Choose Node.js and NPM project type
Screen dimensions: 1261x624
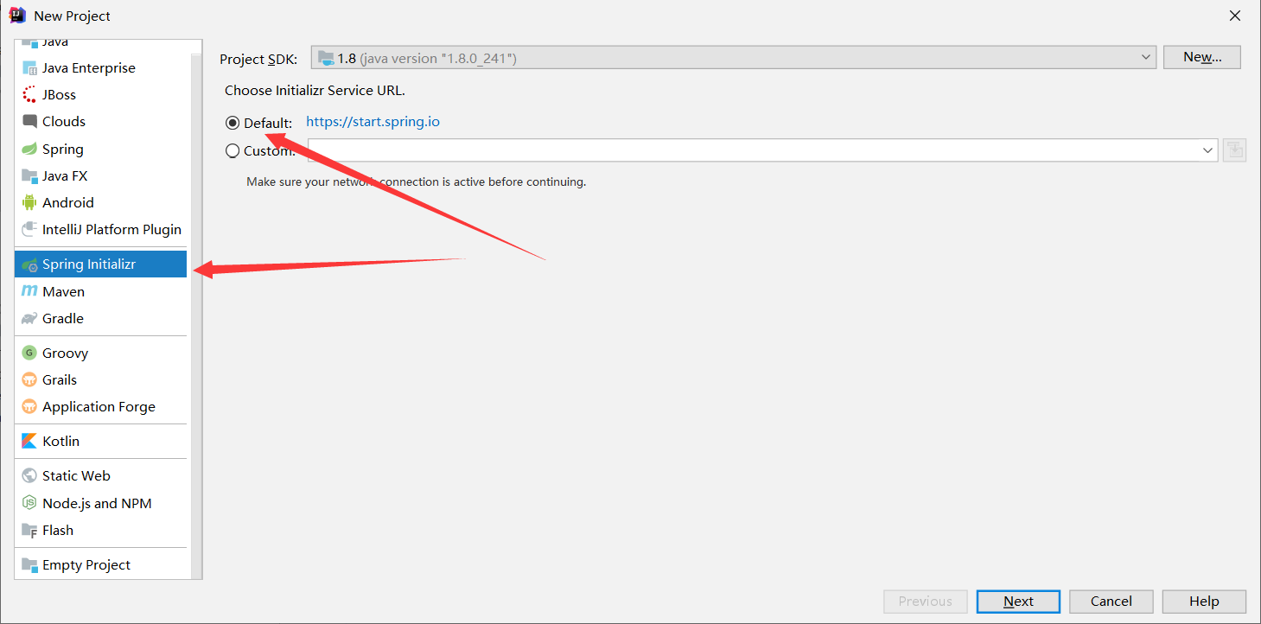(x=100, y=503)
